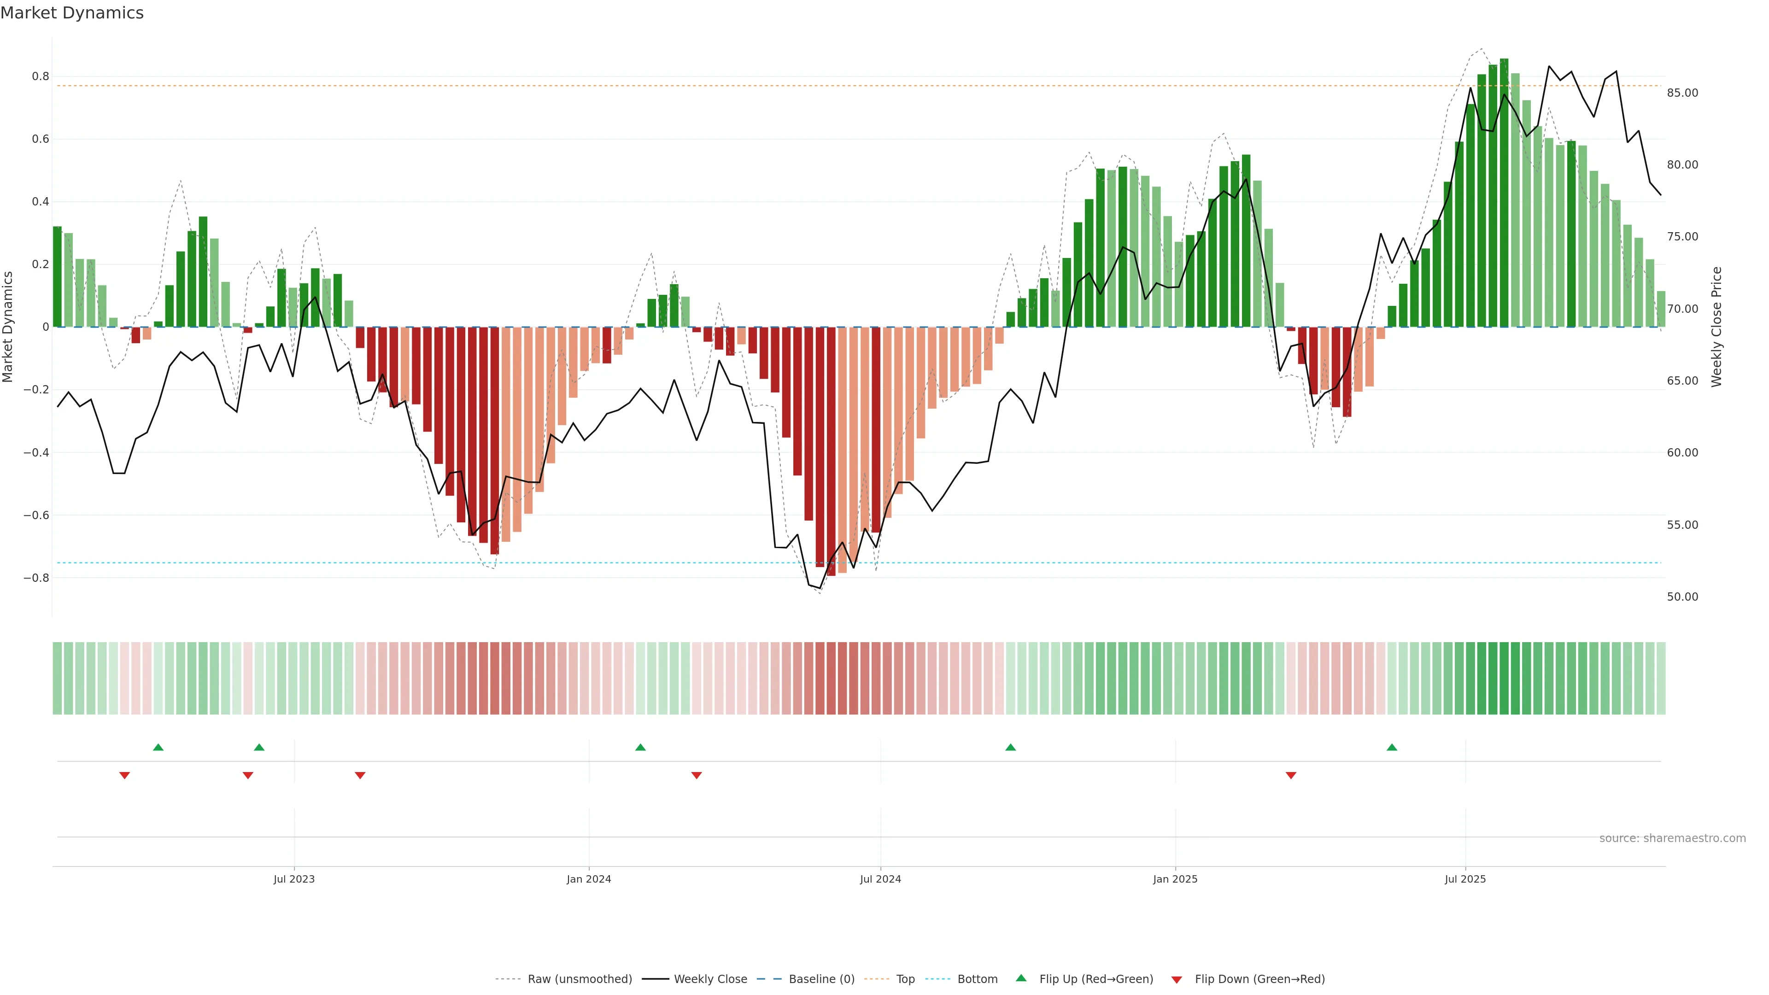Click the Flip Up green triangle legend icon
The image size is (1769, 995).
tap(1021, 978)
